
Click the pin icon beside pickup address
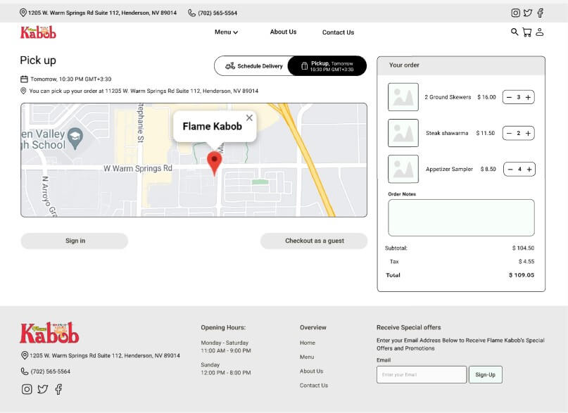pyautogui.click(x=23, y=91)
